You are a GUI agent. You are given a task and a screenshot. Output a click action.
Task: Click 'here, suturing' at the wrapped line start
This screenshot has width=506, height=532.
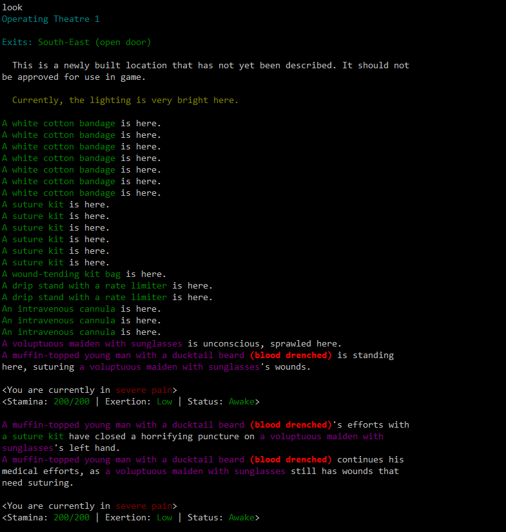[38, 367]
